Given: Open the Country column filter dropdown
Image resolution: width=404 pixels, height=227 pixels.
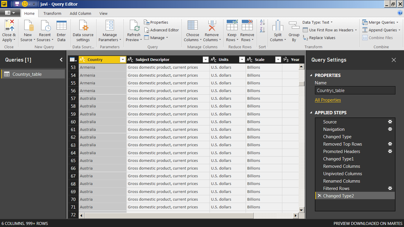Looking at the screenshot, I should (x=123, y=59).
